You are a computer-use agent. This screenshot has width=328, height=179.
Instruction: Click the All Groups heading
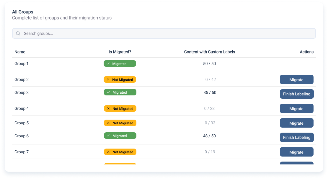23,12
